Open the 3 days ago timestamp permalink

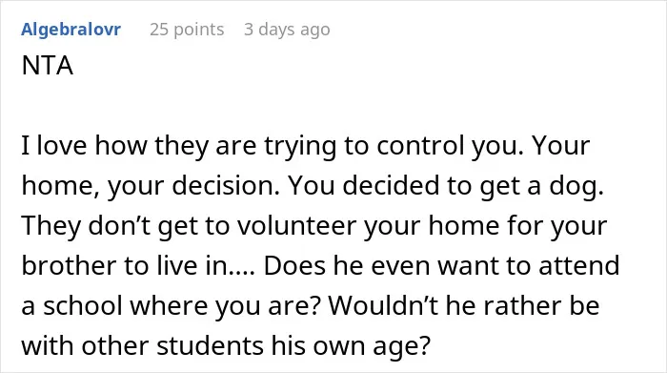pyautogui.click(x=287, y=30)
